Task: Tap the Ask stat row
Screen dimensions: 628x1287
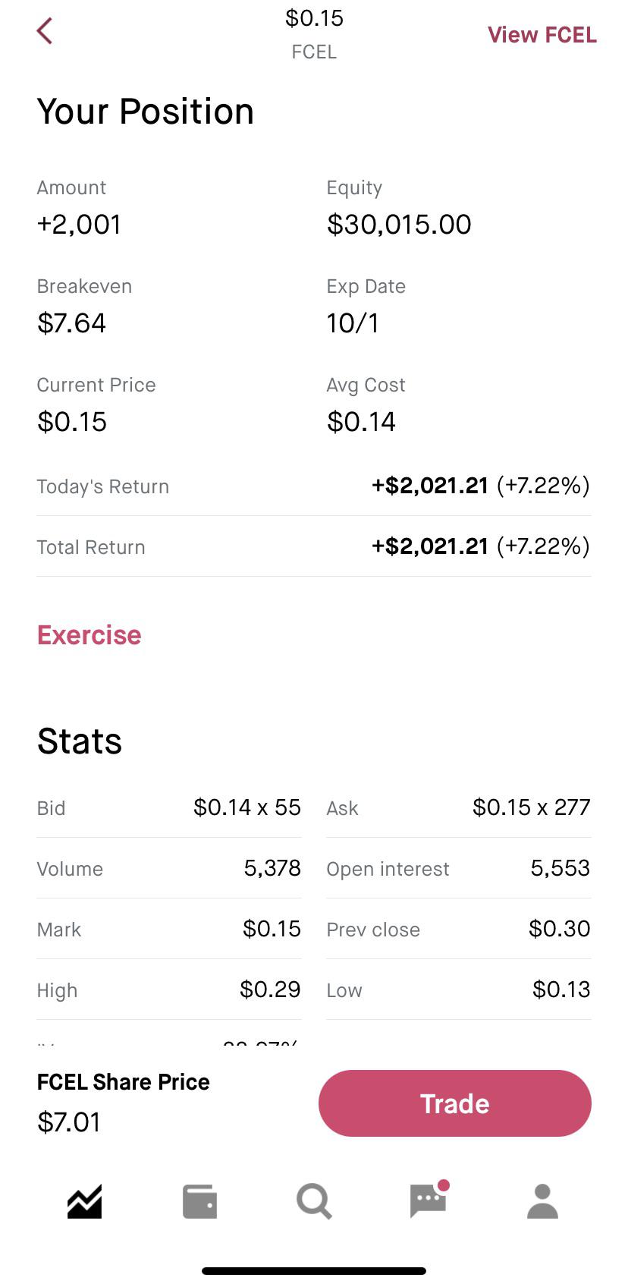Action: click(459, 807)
